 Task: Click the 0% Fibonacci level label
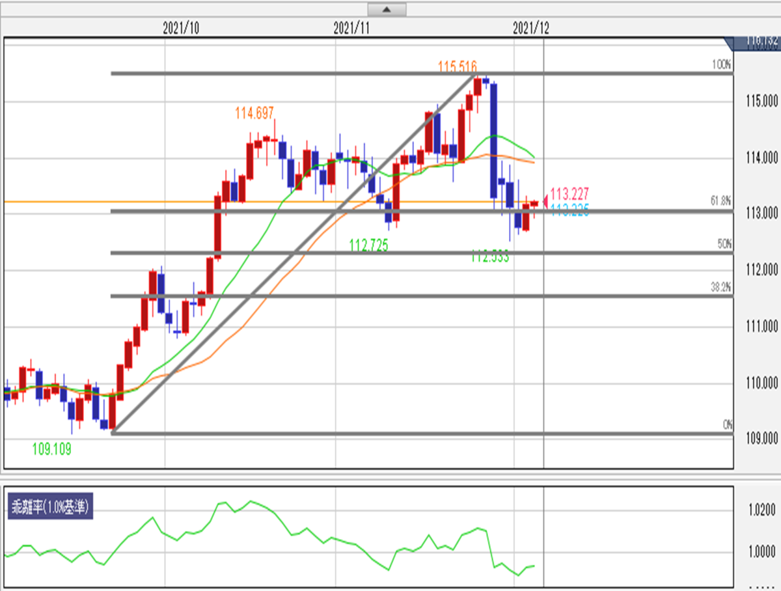[x=727, y=424]
